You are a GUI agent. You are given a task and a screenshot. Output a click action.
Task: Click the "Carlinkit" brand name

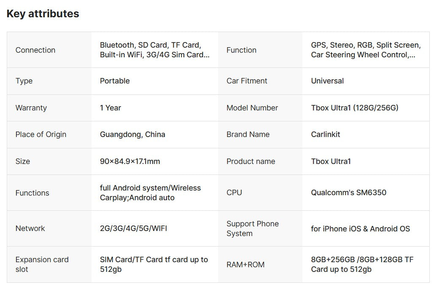[326, 134]
